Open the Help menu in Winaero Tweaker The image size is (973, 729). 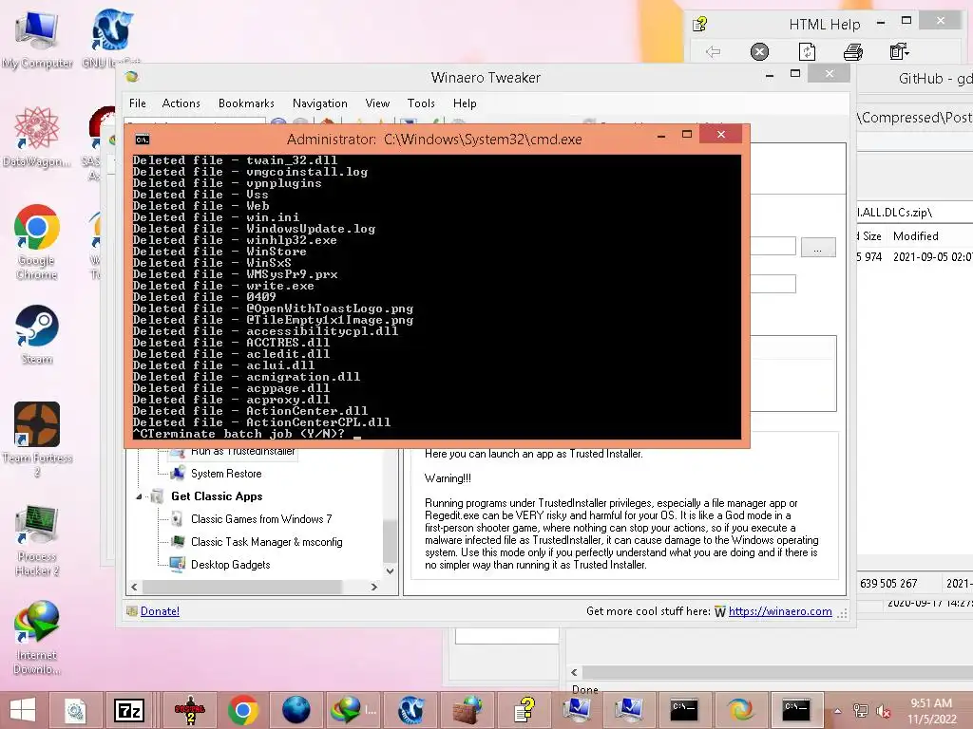pyautogui.click(x=465, y=103)
